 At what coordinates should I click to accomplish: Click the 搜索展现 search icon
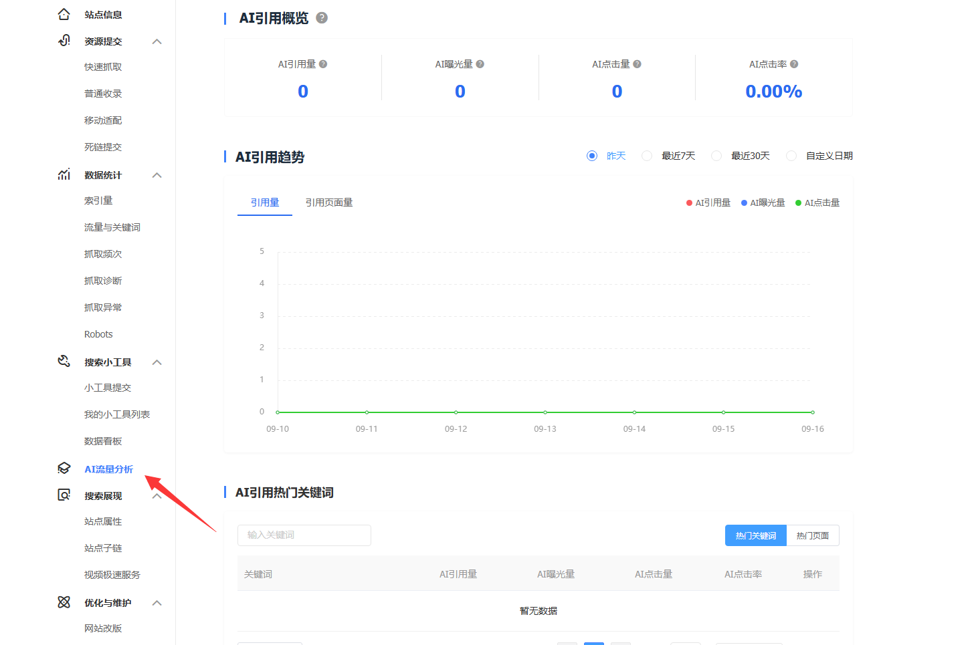point(64,495)
